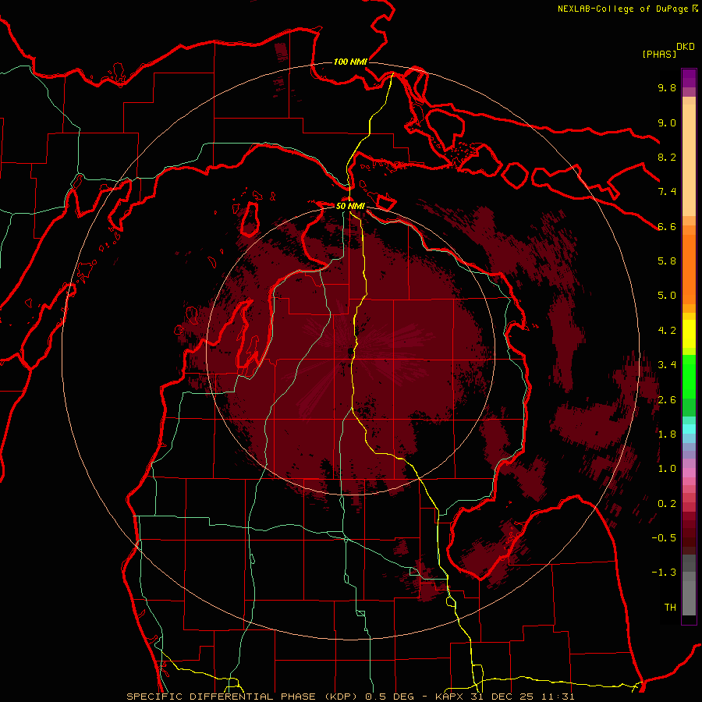Click the 5.0 legend value
The image size is (702, 702).
[x=667, y=296]
